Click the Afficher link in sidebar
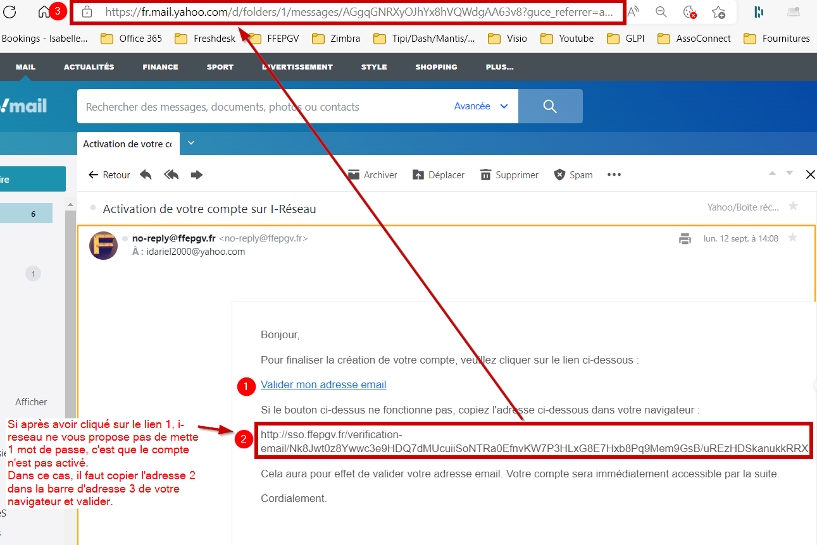The height and width of the screenshot is (545, 817). click(31, 402)
